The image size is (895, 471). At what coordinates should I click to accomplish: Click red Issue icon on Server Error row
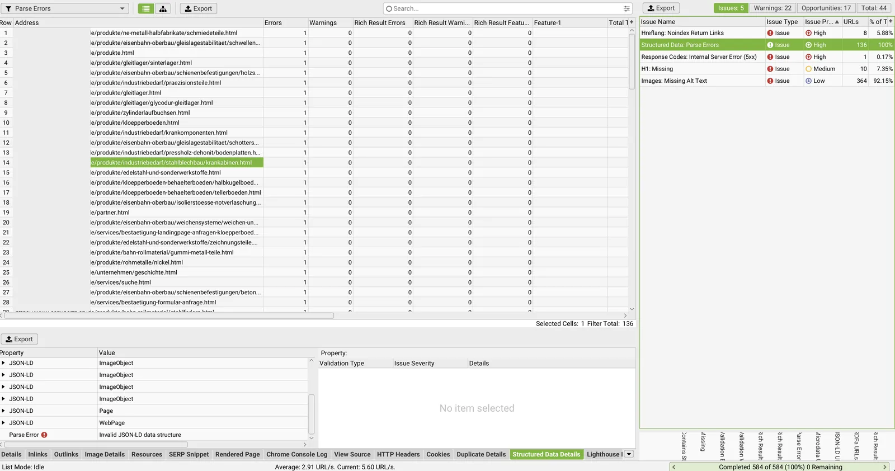pyautogui.click(x=770, y=57)
